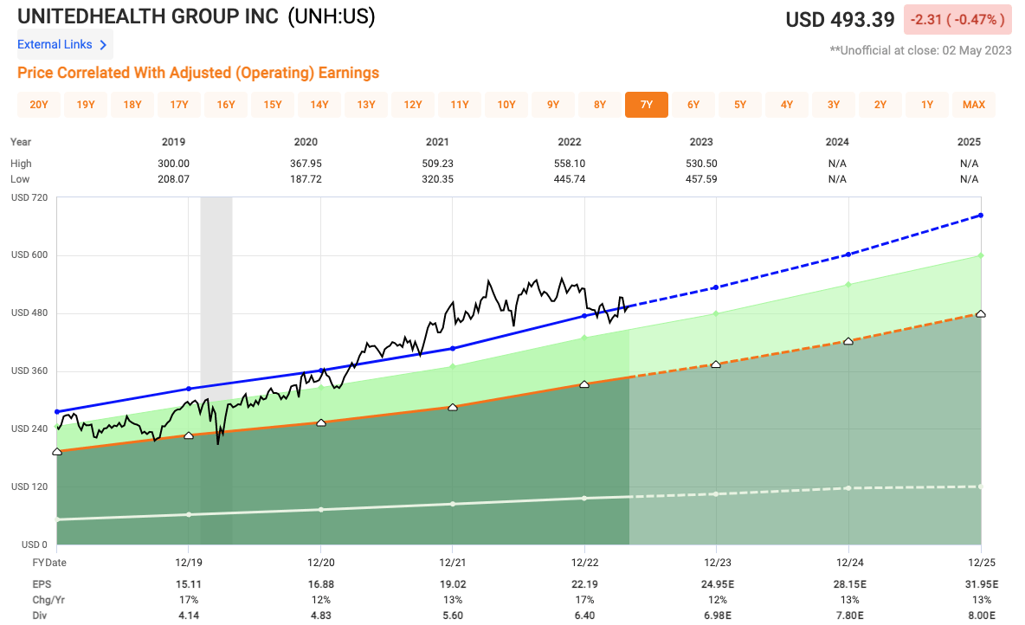The width and height of the screenshot is (1025, 625).
Task: Select the 13Y range button
Action: coord(366,105)
